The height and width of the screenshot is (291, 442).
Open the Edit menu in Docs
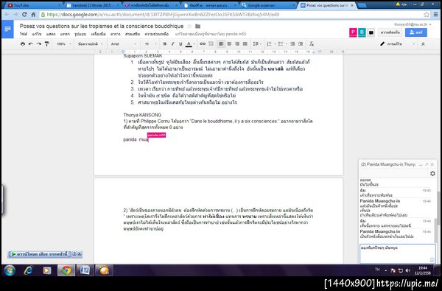tap(37, 34)
